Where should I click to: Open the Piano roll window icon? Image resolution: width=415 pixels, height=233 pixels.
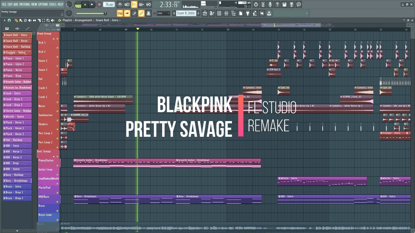[212, 13]
